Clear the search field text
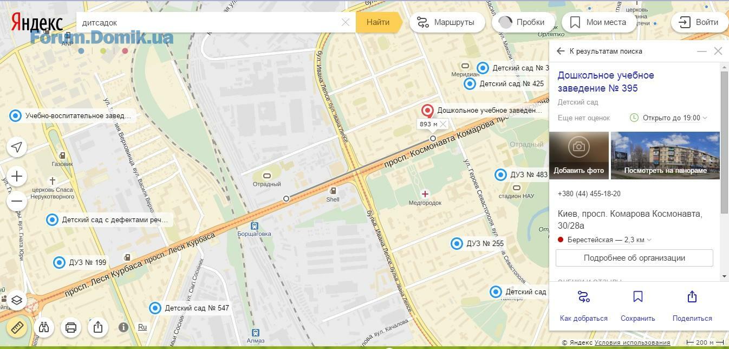The height and width of the screenshot is (349, 729). pos(346,22)
